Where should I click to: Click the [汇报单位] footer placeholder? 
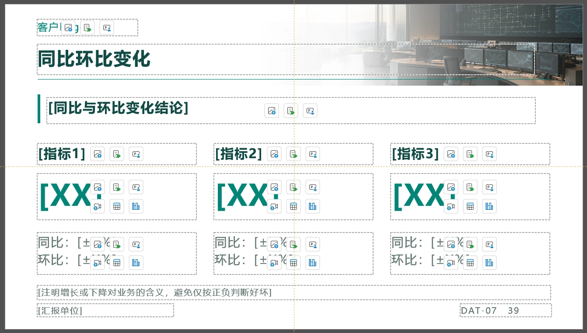click(x=60, y=311)
